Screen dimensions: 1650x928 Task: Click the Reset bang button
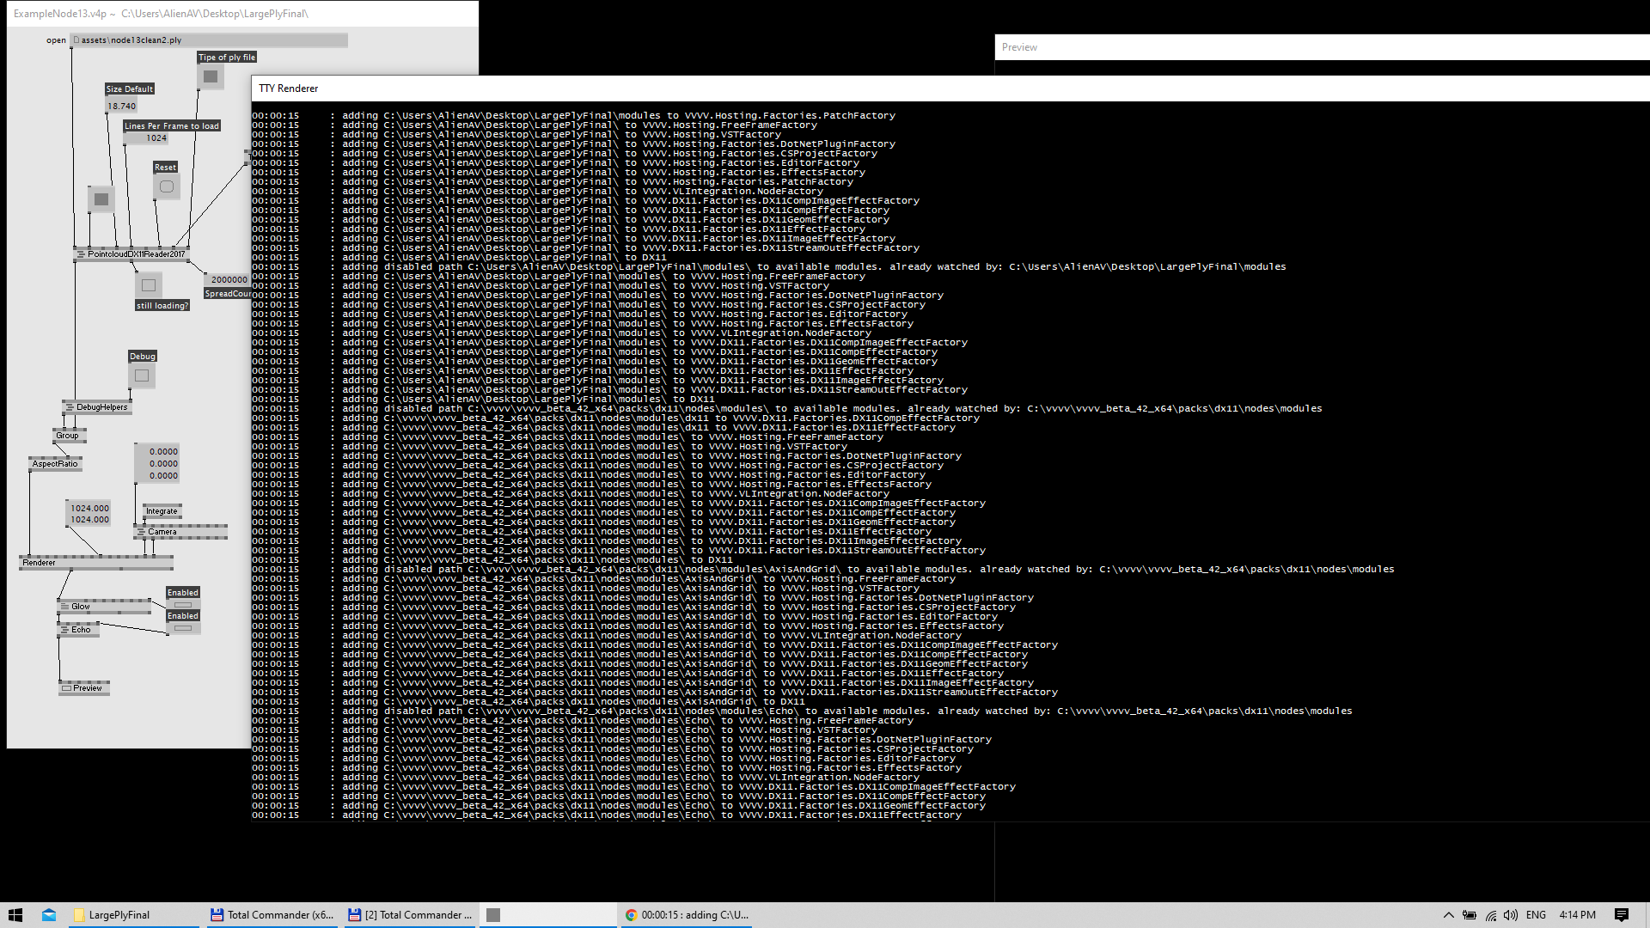[x=167, y=186]
